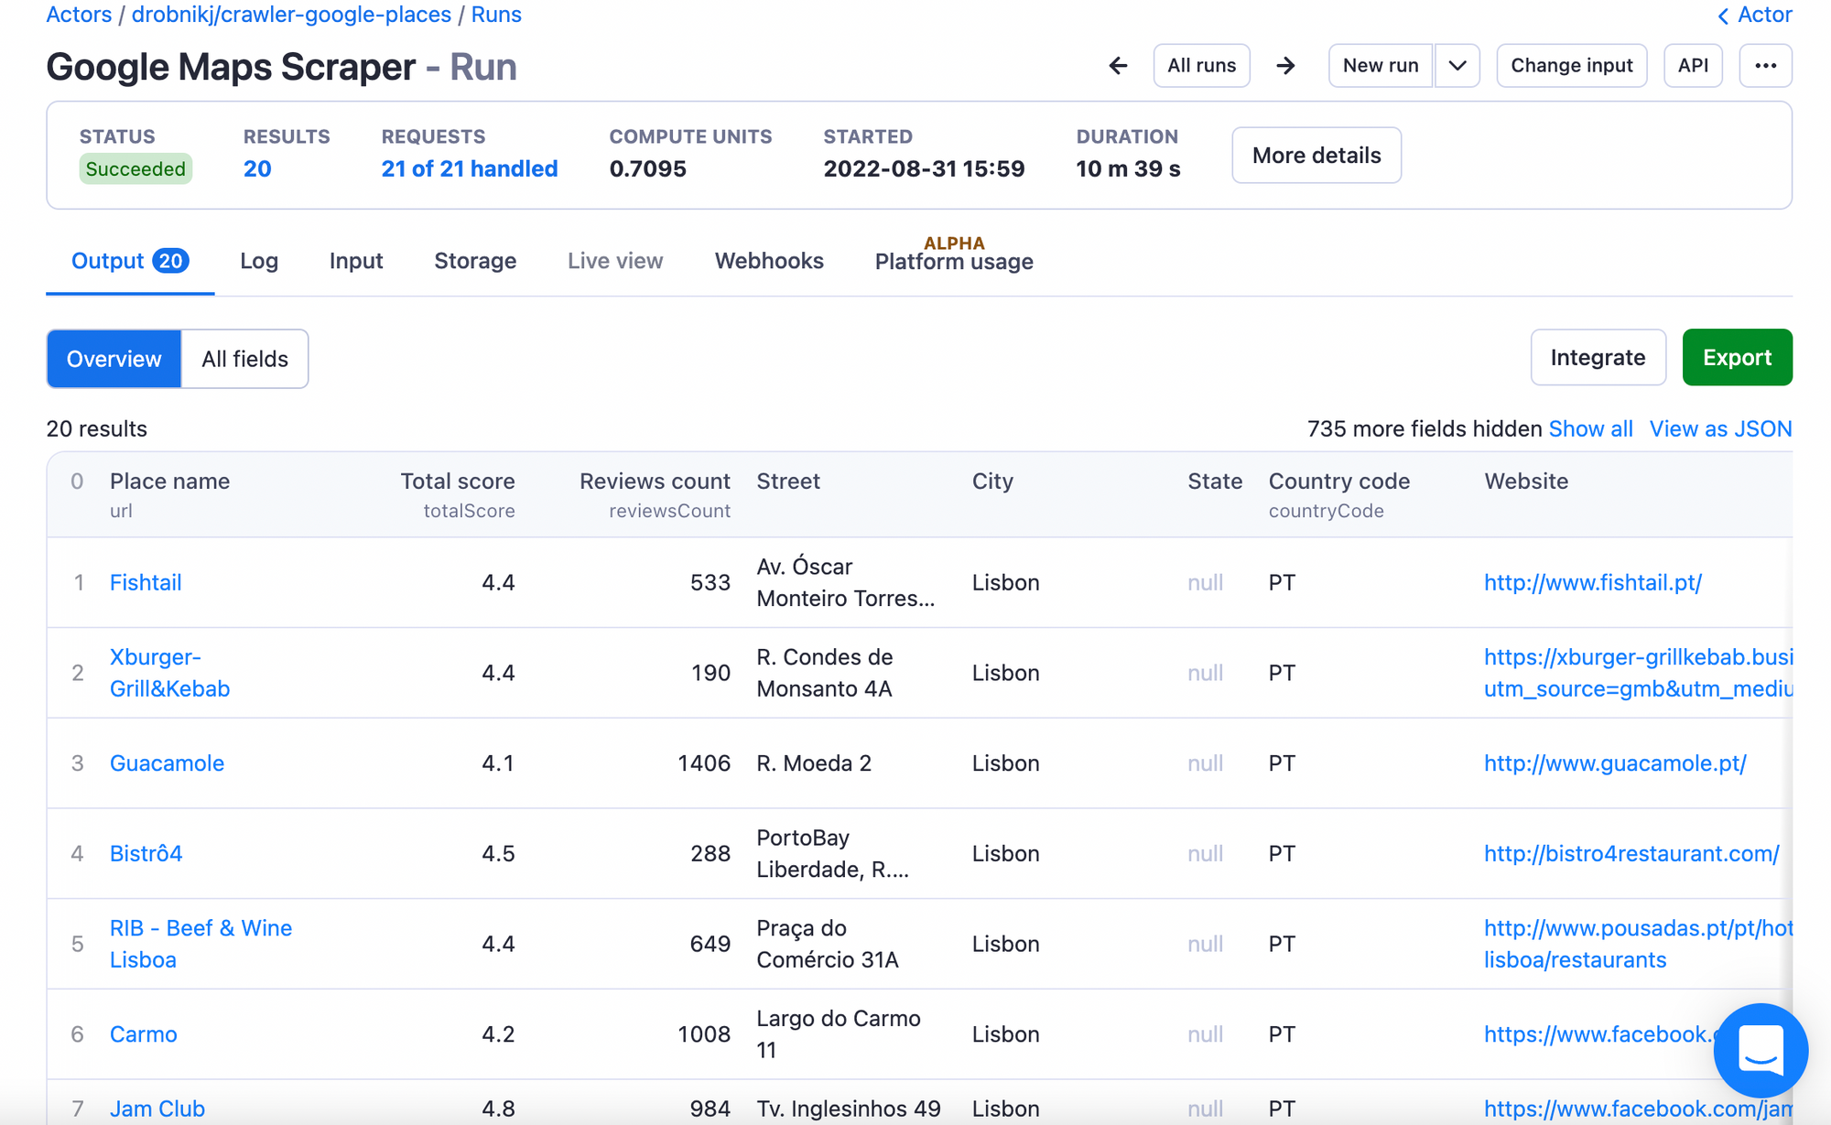Open the guacamole.pt website link
Viewport: 1831px width, 1125px height.
[x=1615, y=763]
